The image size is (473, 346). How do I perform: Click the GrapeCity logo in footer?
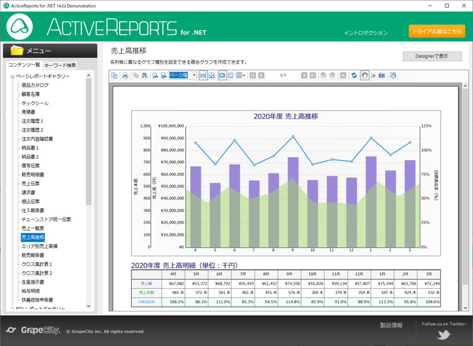pos(34,330)
